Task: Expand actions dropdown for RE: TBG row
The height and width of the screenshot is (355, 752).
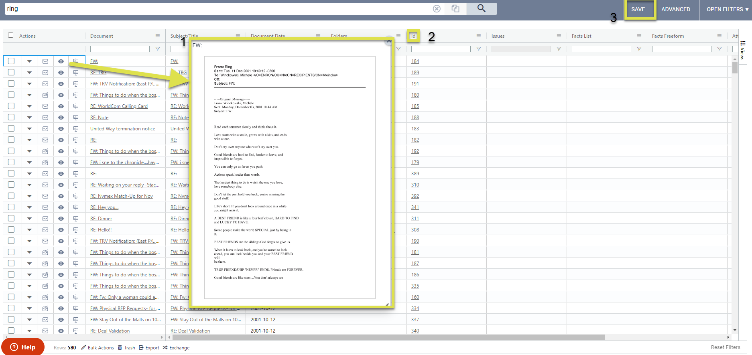Action: click(29, 73)
